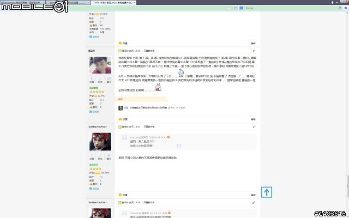349x218 pixels.
Task: Click the view-author-only link on the 18:37 post
Action: pos(149,127)
